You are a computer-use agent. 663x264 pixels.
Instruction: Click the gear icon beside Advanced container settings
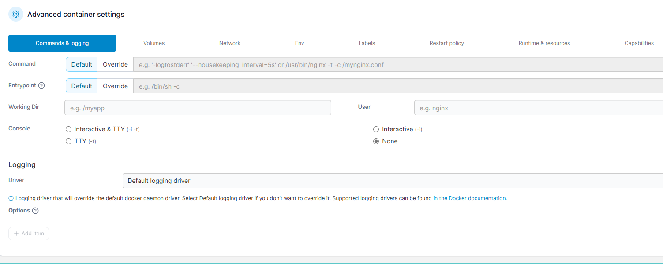tap(16, 14)
